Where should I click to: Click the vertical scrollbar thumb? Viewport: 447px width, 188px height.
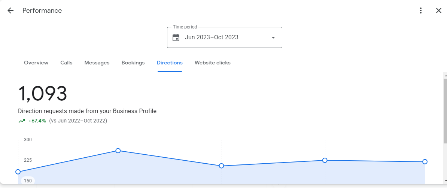(445, 111)
